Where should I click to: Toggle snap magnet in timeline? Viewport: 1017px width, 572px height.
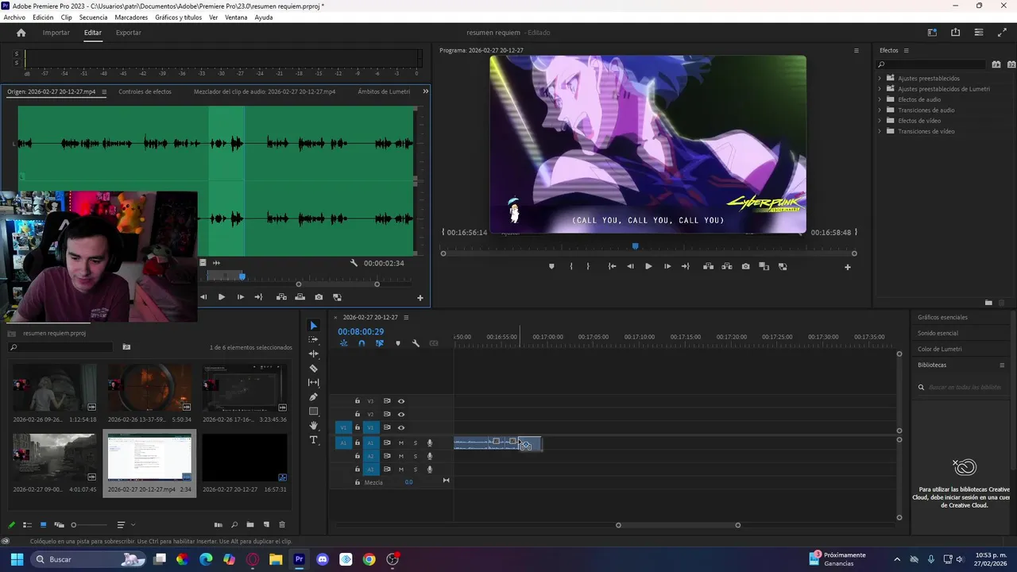[362, 343]
